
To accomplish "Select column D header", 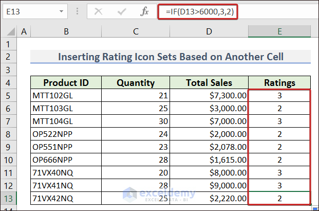I will pyautogui.click(x=209, y=32).
